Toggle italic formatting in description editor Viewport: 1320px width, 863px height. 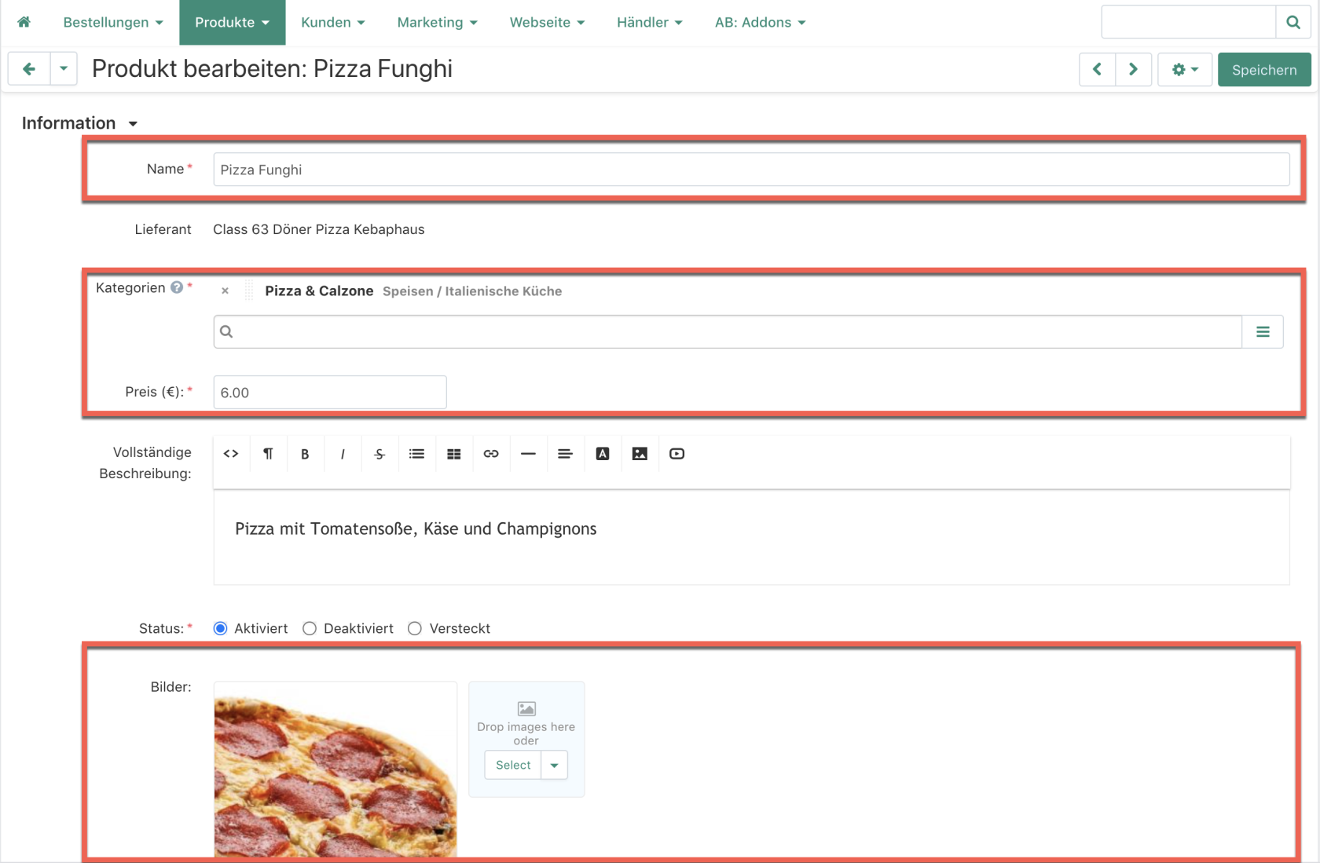point(343,454)
